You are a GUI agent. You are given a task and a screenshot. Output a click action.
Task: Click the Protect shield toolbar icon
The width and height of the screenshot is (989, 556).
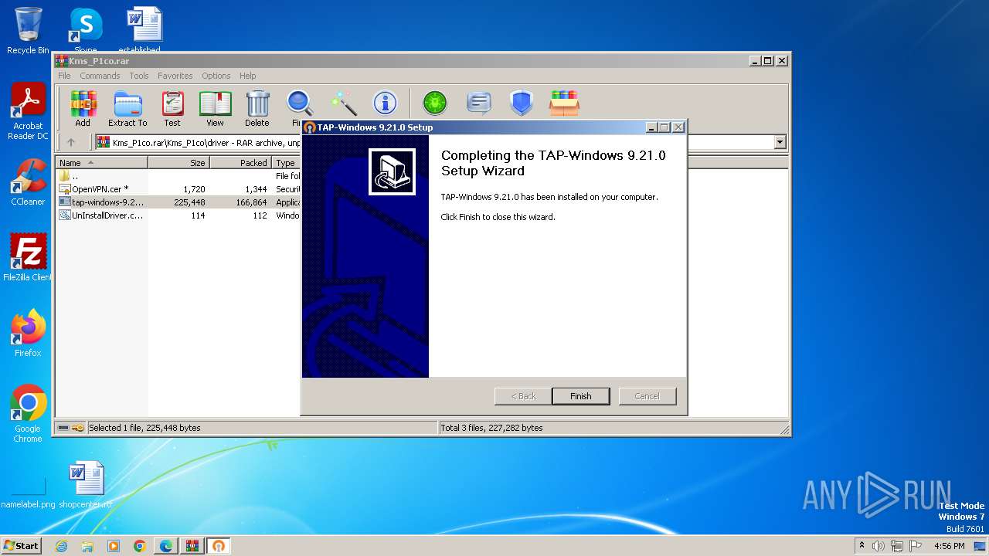[522, 103]
